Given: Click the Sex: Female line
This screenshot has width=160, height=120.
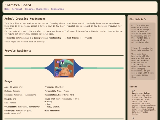Looking at the screenshot, I should tap(10, 103).
